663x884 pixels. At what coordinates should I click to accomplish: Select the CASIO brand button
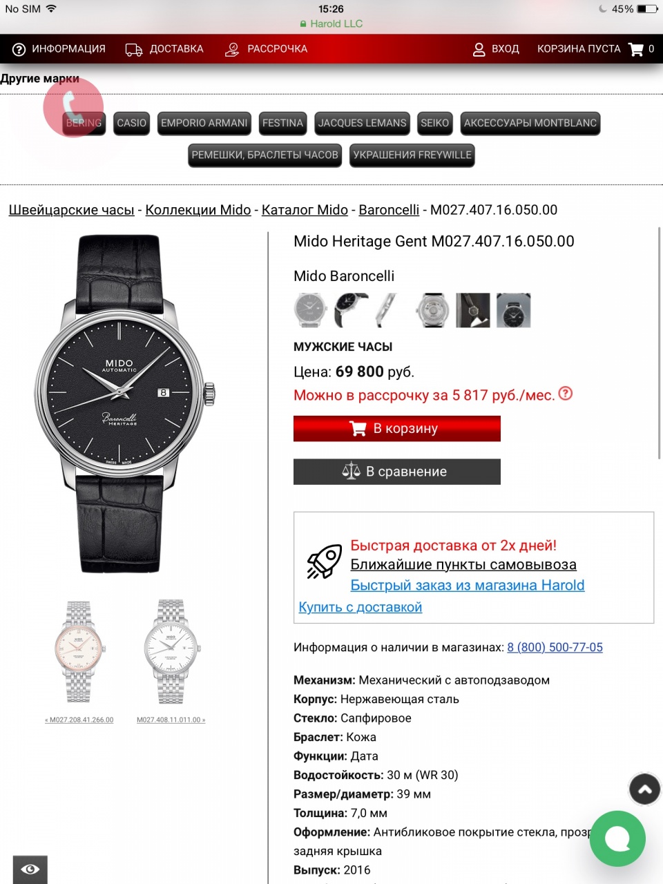(x=131, y=123)
